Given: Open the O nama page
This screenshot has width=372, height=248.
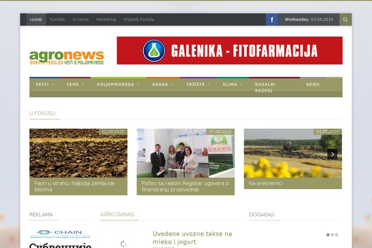Looking at the screenshot, I should coord(81,19).
